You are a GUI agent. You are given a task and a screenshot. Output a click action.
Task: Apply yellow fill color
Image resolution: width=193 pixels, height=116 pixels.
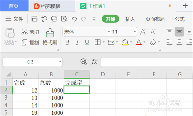coord(125,42)
